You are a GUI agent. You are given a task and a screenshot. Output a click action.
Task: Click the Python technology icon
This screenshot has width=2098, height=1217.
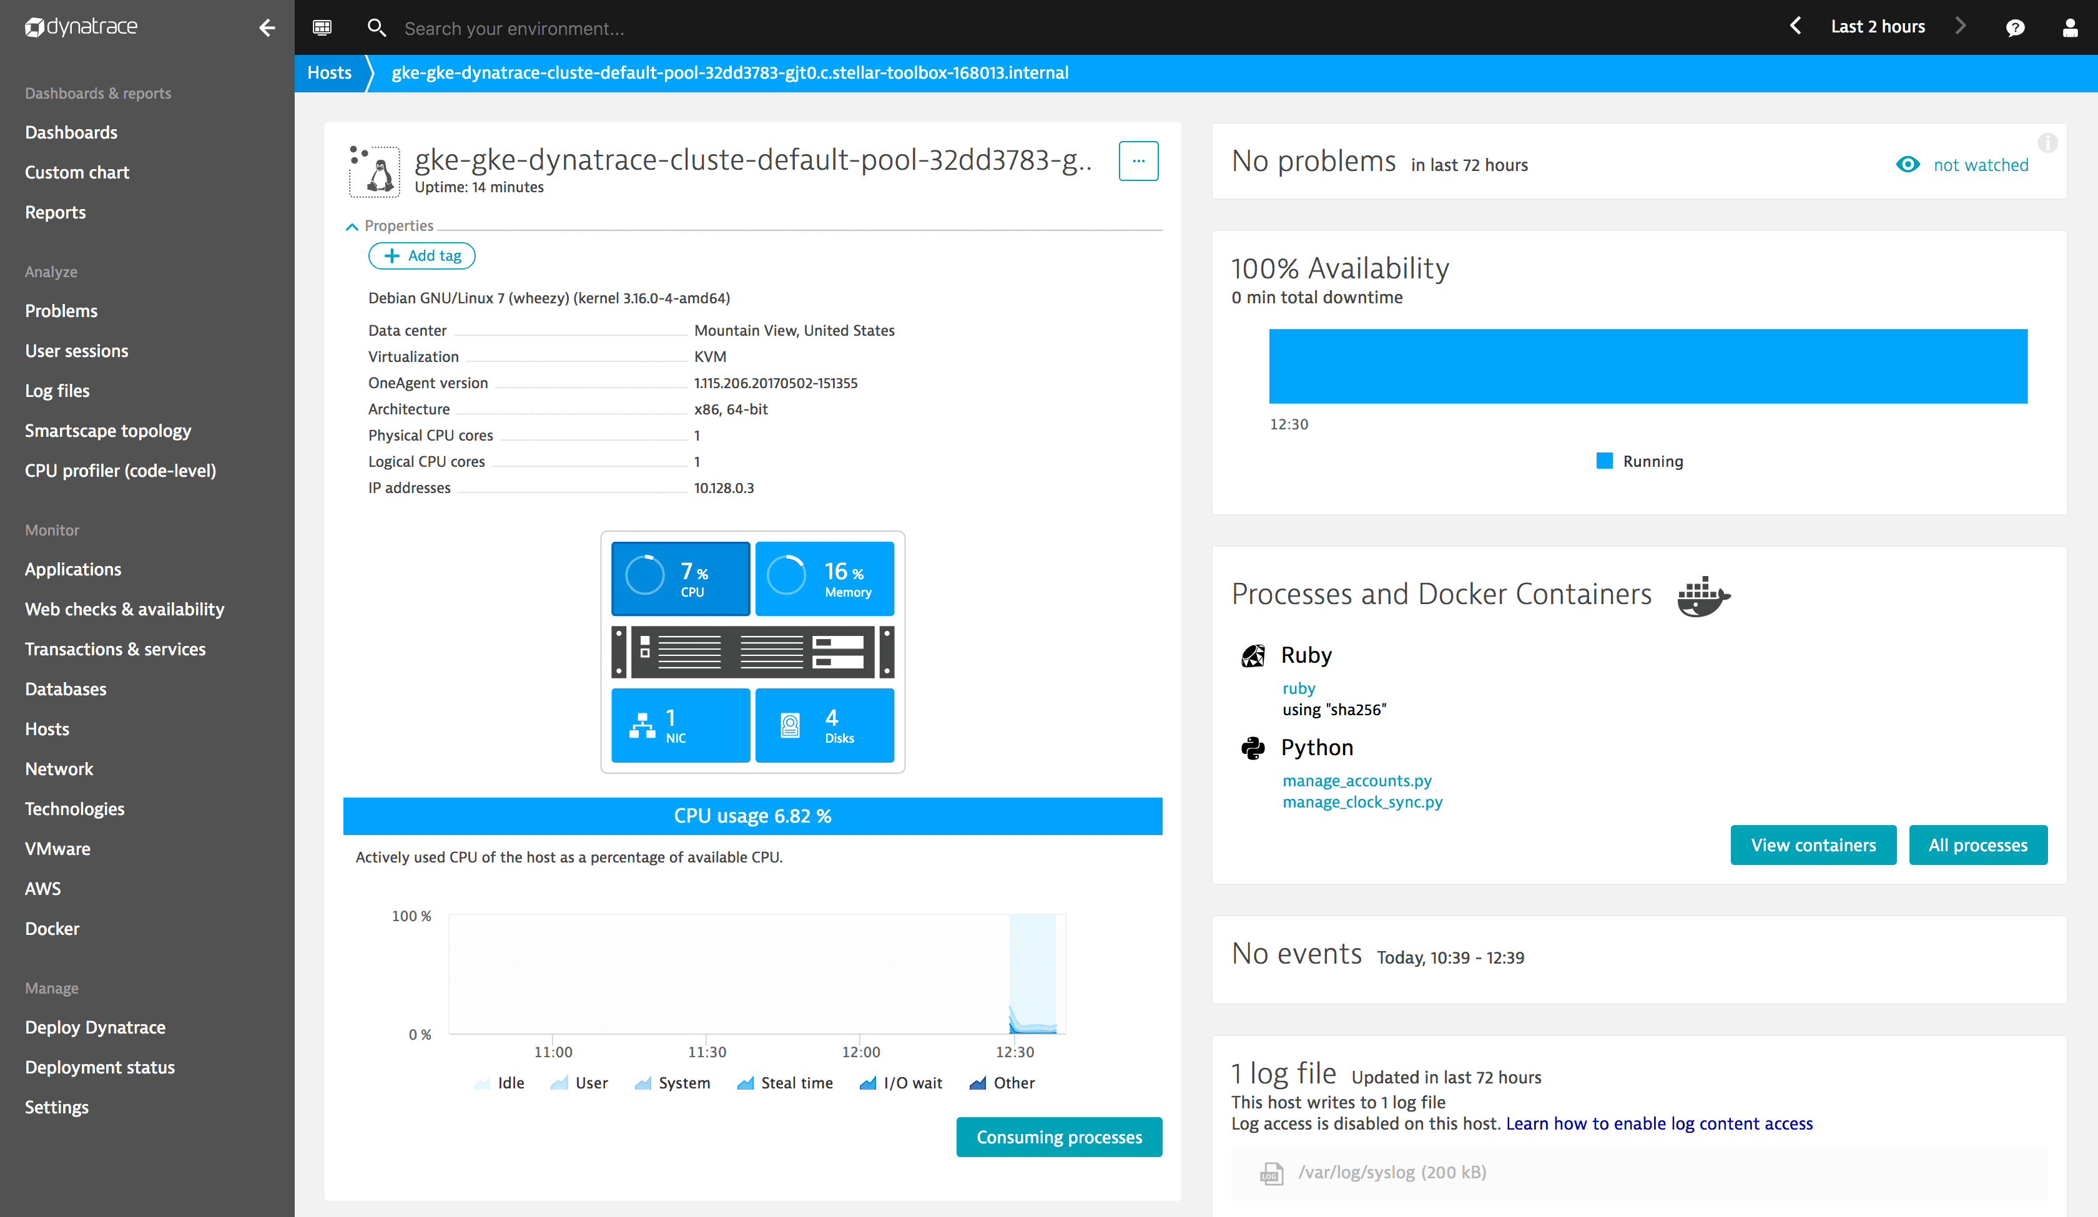(1252, 748)
